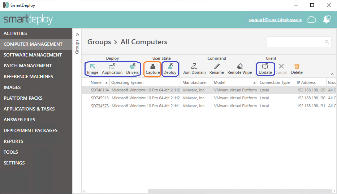Click the Join Domain command icon

coord(194,67)
